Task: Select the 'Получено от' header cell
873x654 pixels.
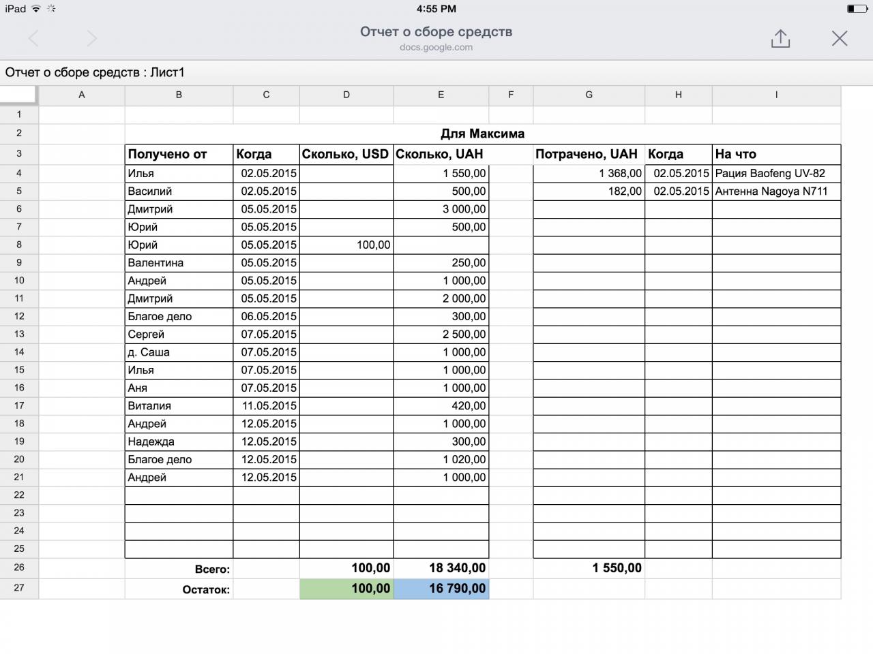Action: (179, 155)
